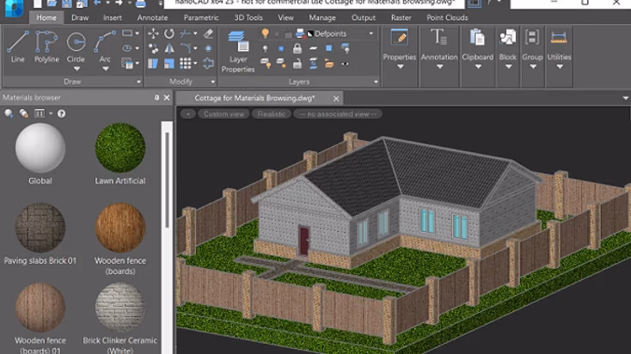Click the layer unlock icon
The height and width of the screenshot is (354, 631).
tap(297, 64)
